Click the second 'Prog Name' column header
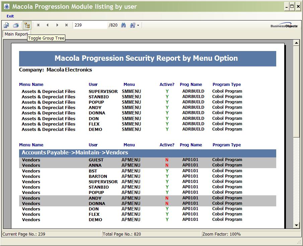 tap(191, 145)
